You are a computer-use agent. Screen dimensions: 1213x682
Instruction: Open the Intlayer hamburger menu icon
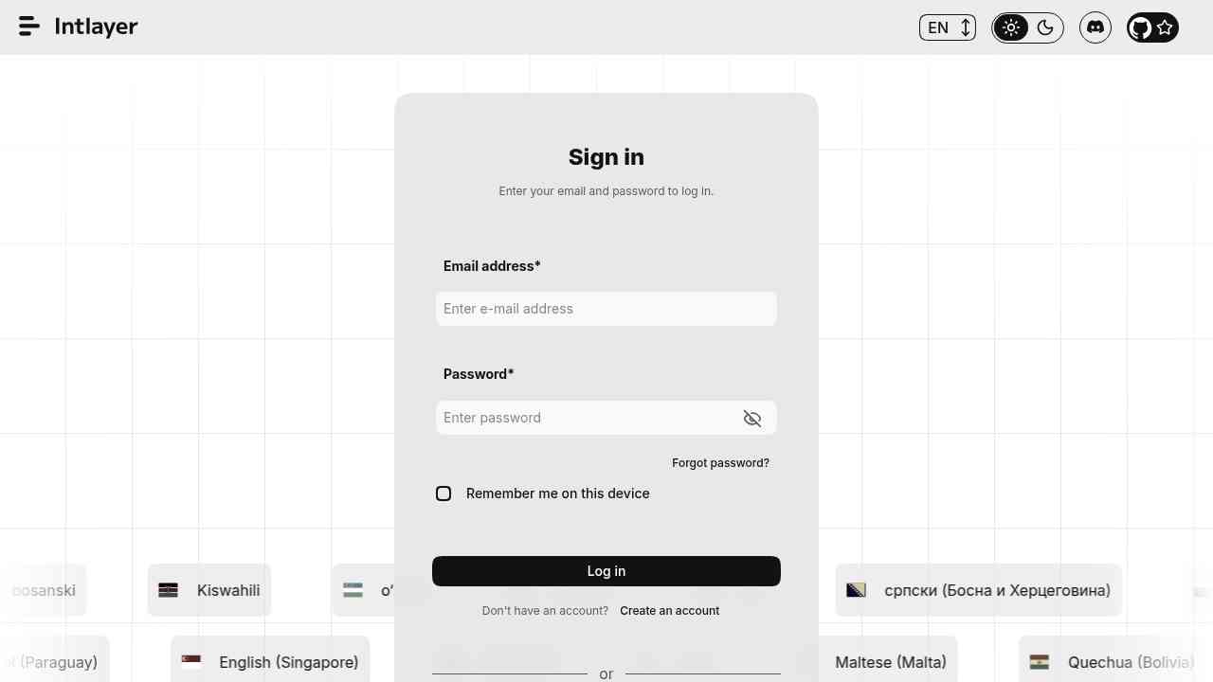tap(29, 27)
